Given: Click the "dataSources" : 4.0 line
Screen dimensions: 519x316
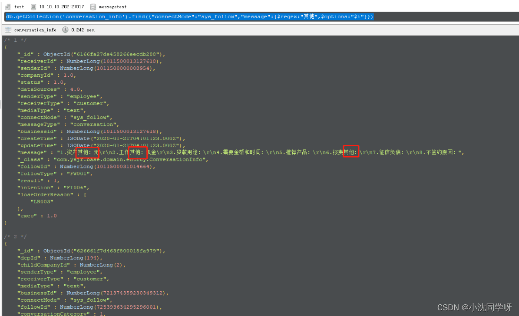Looking at the screenshot, I should [x=50, y=89].
